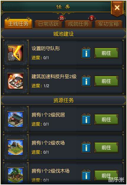Screen dimensions: 127x185
Task: Open info for 拥有1个2级农场 task
Action: [86, 147]
